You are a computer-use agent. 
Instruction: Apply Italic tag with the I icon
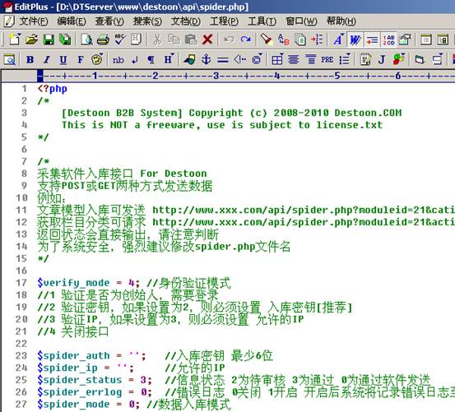click(x=46, y=60)
